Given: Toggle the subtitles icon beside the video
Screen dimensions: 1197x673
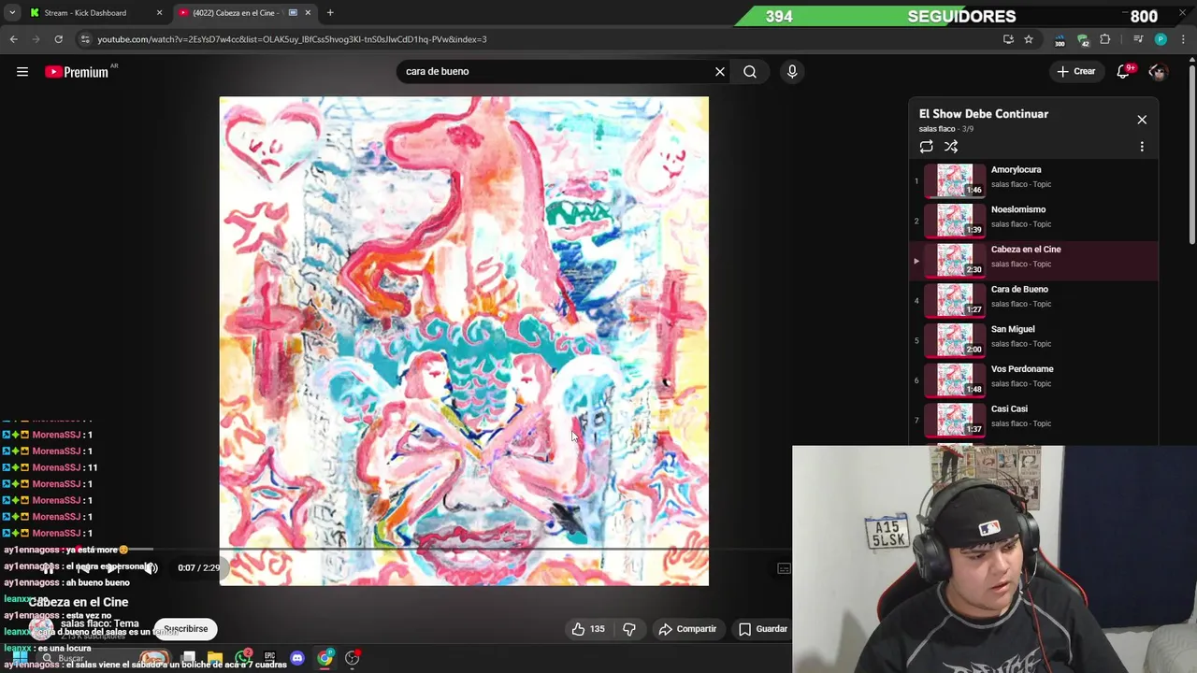Looking at the screenshot, I should pyautogui.click(x=784, y=568).
